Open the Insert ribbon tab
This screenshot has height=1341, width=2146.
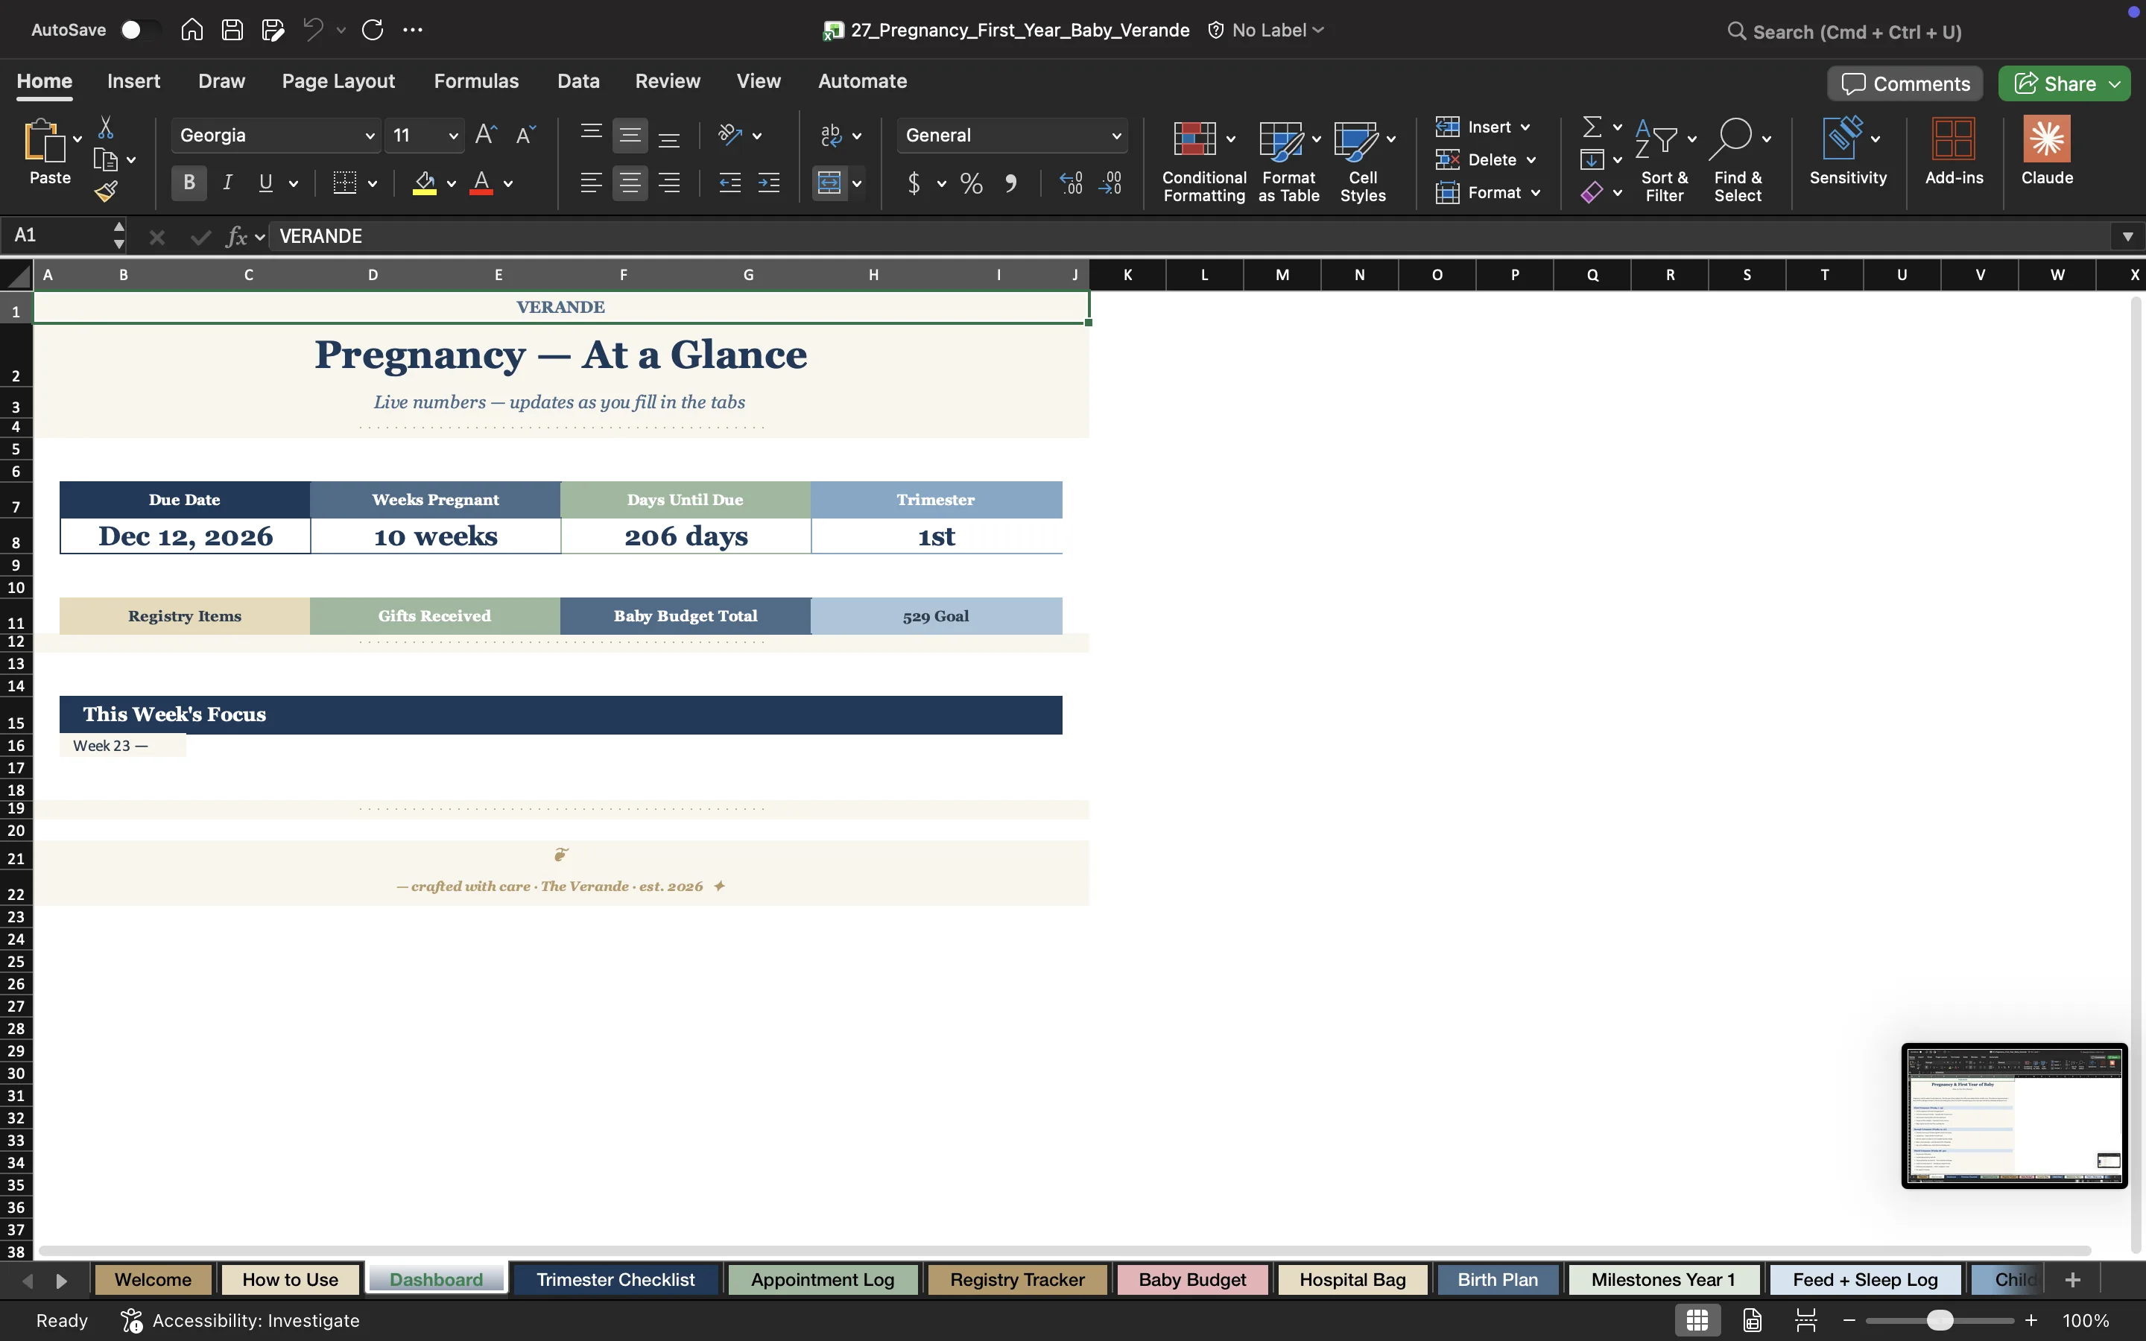134,80
